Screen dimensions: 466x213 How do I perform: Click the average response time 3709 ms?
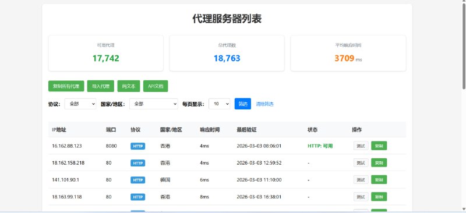(348, 58)
